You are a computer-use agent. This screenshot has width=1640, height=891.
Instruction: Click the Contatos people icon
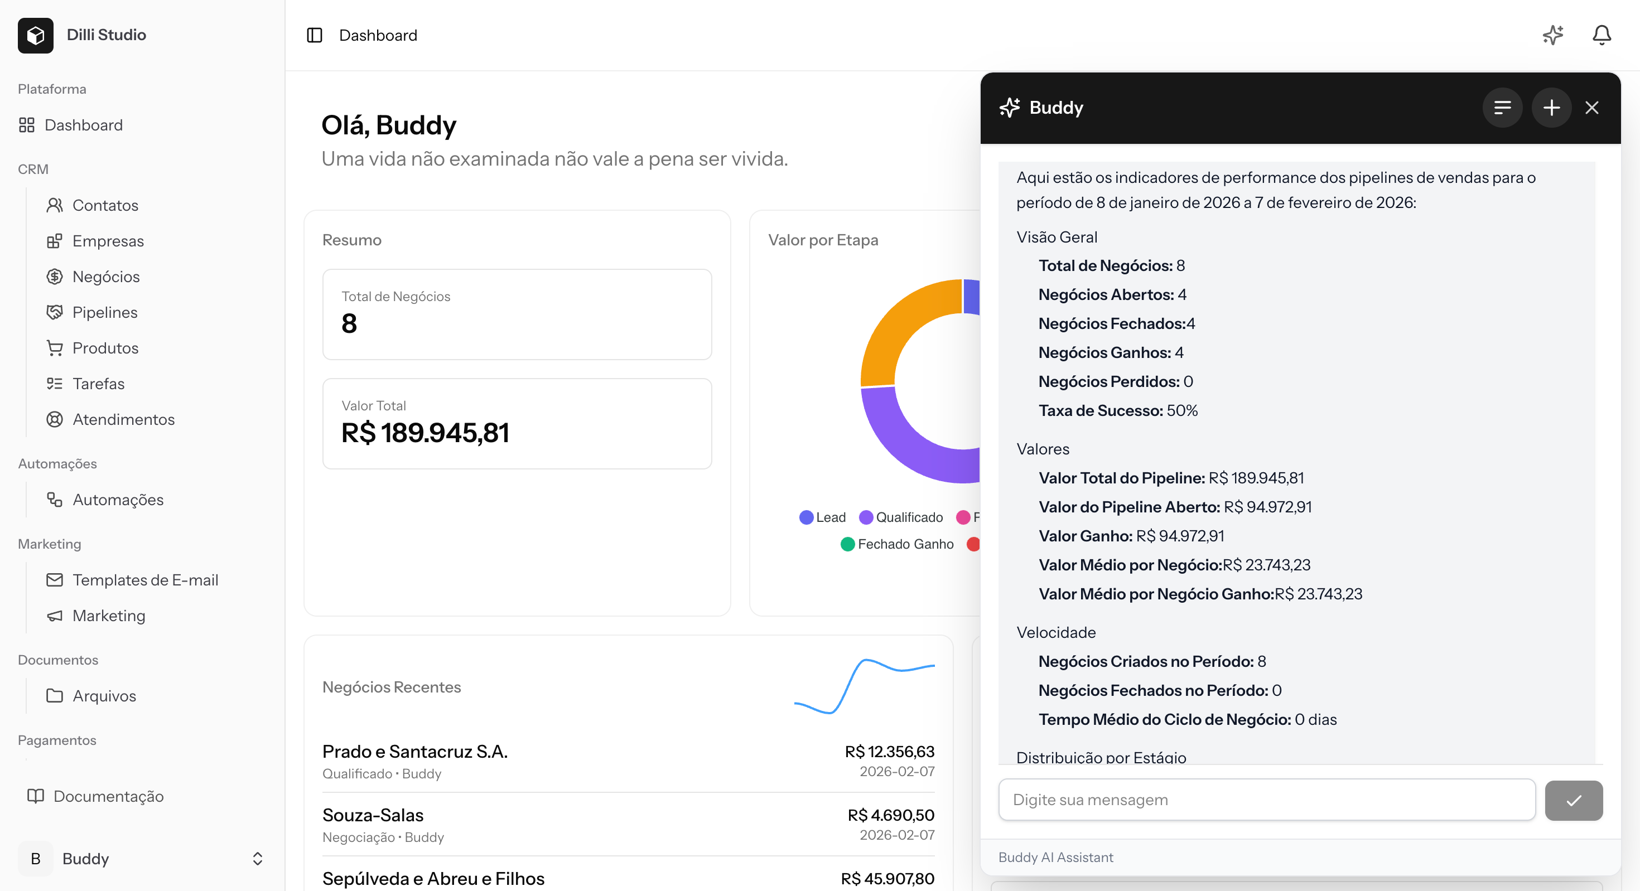click(x=55, y=205)
